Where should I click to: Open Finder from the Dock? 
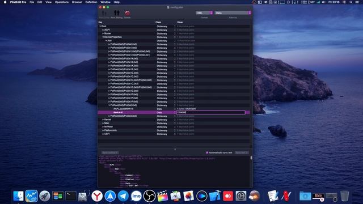(18, 196)
